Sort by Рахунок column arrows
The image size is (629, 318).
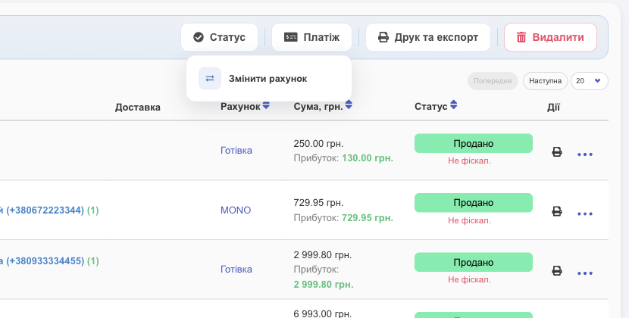266,105
